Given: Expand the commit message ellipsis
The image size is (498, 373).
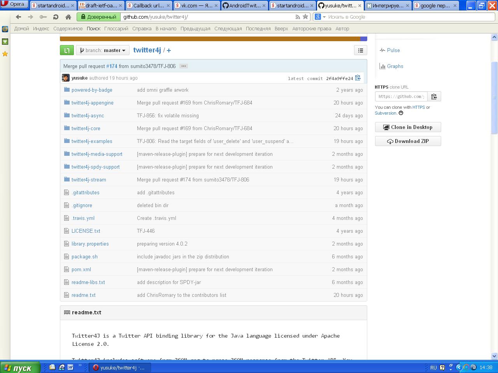Looking at the screenshot, I should [184, 66].
